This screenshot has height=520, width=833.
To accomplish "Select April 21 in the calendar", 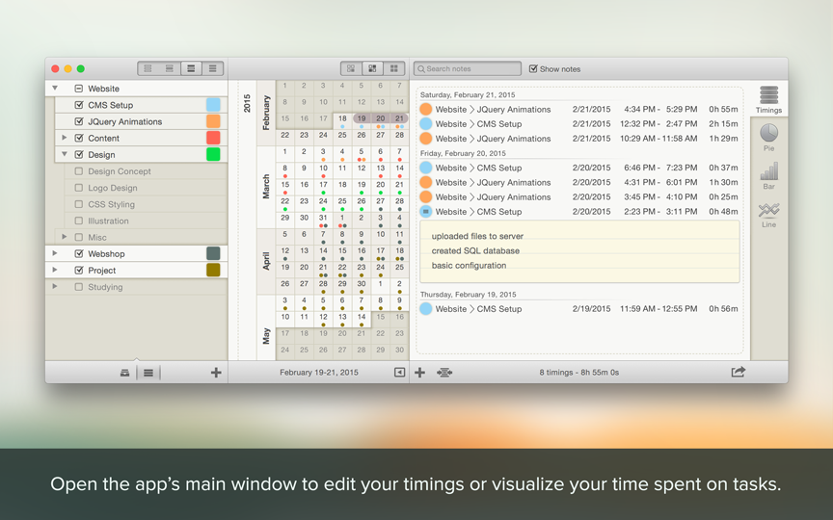I will (323, 270).
